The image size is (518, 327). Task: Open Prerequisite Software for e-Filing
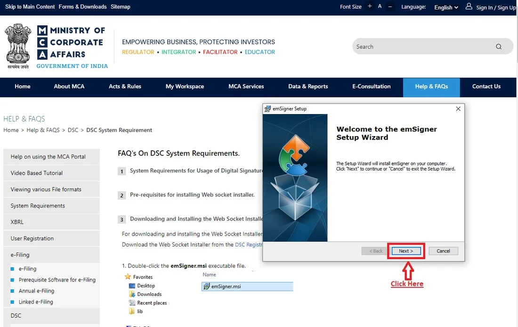[57, 280]
